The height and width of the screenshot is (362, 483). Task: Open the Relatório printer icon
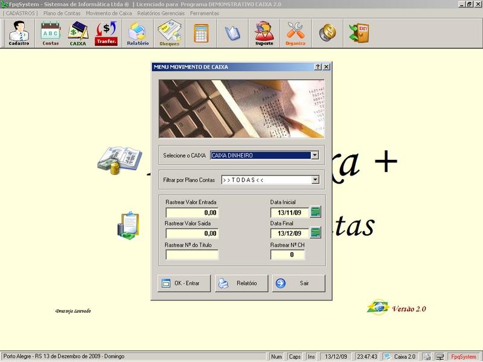(138, 33)
